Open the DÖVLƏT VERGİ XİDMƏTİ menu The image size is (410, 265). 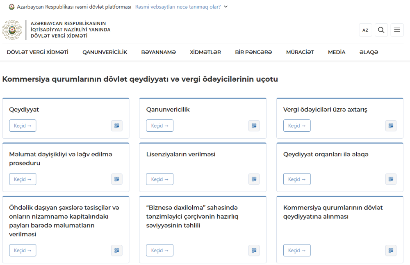point(38,53)
